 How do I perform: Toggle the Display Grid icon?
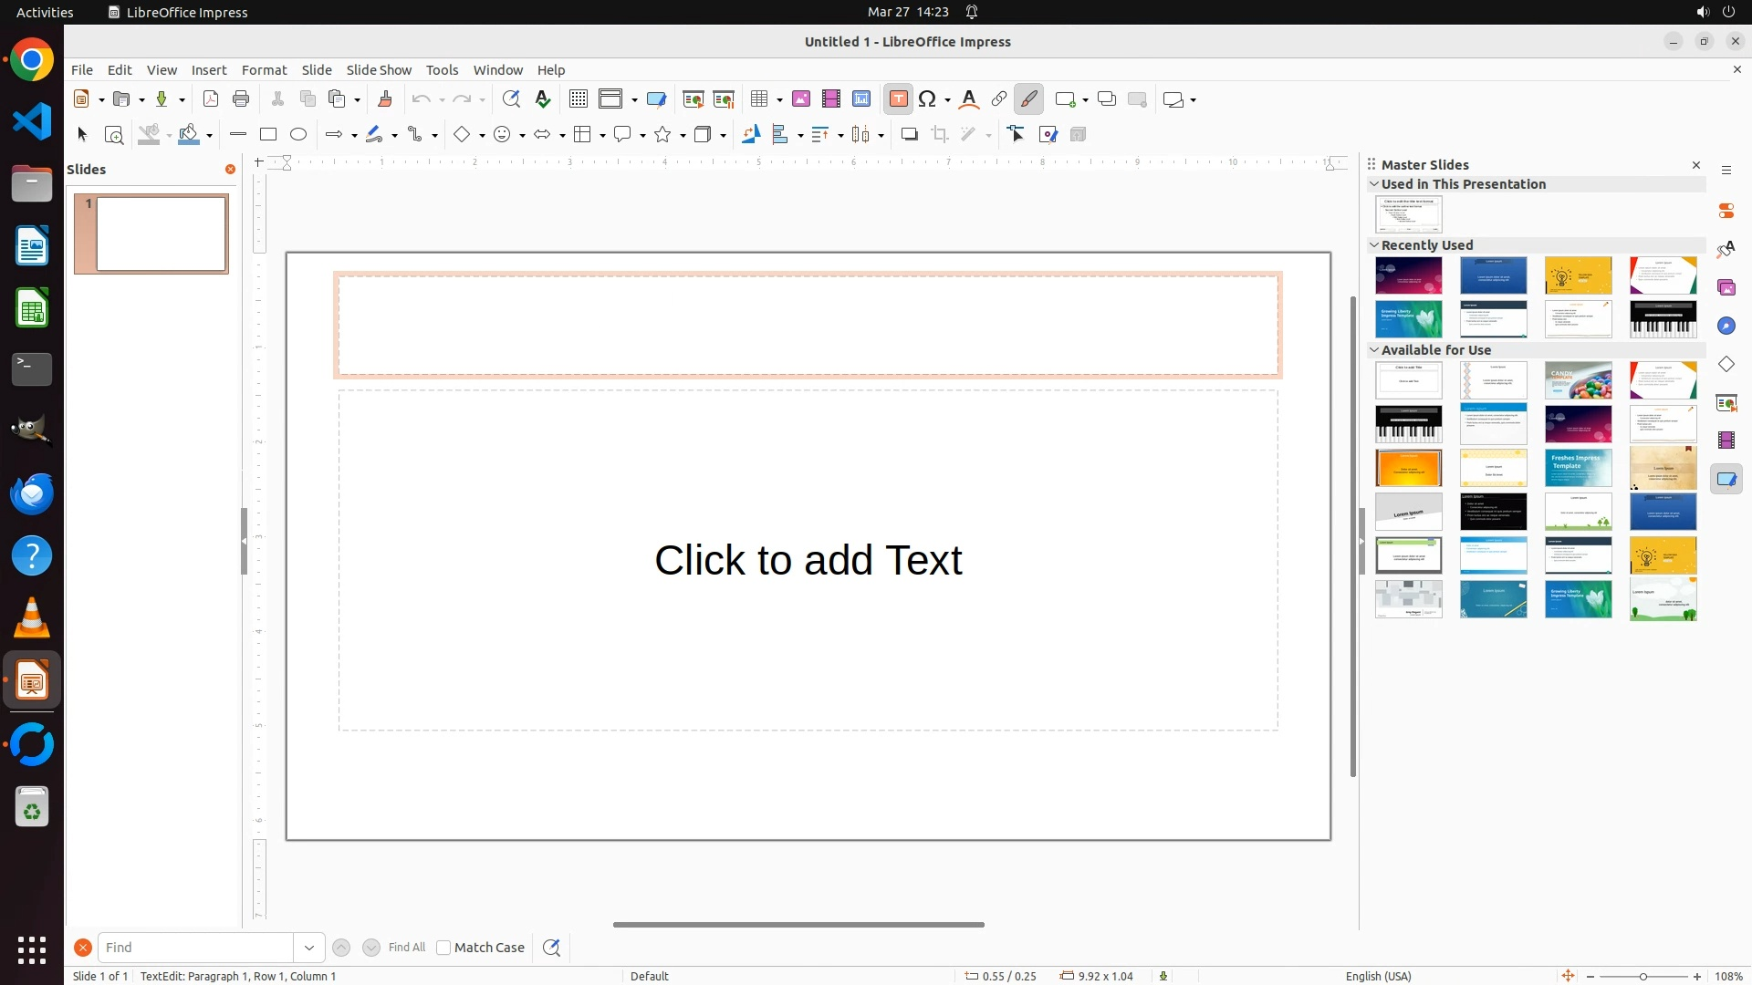click(579, 99)
